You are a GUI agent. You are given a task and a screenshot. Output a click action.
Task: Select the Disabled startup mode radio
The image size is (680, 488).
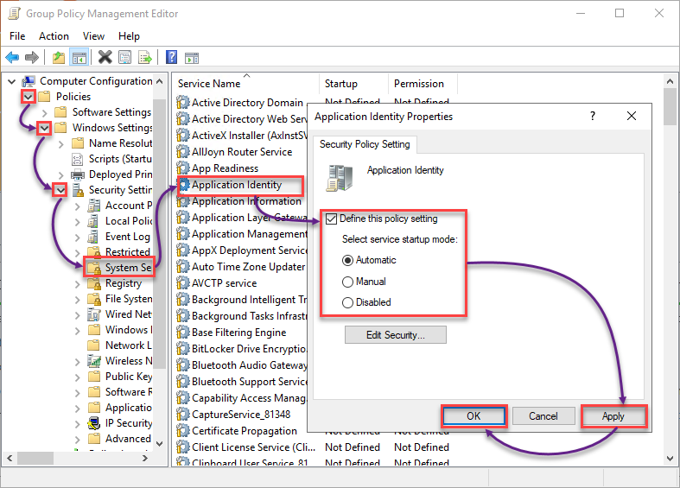347,302
